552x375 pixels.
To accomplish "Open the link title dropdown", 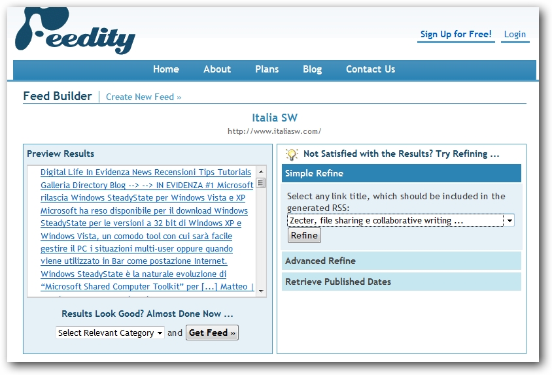I will [401, 221].
